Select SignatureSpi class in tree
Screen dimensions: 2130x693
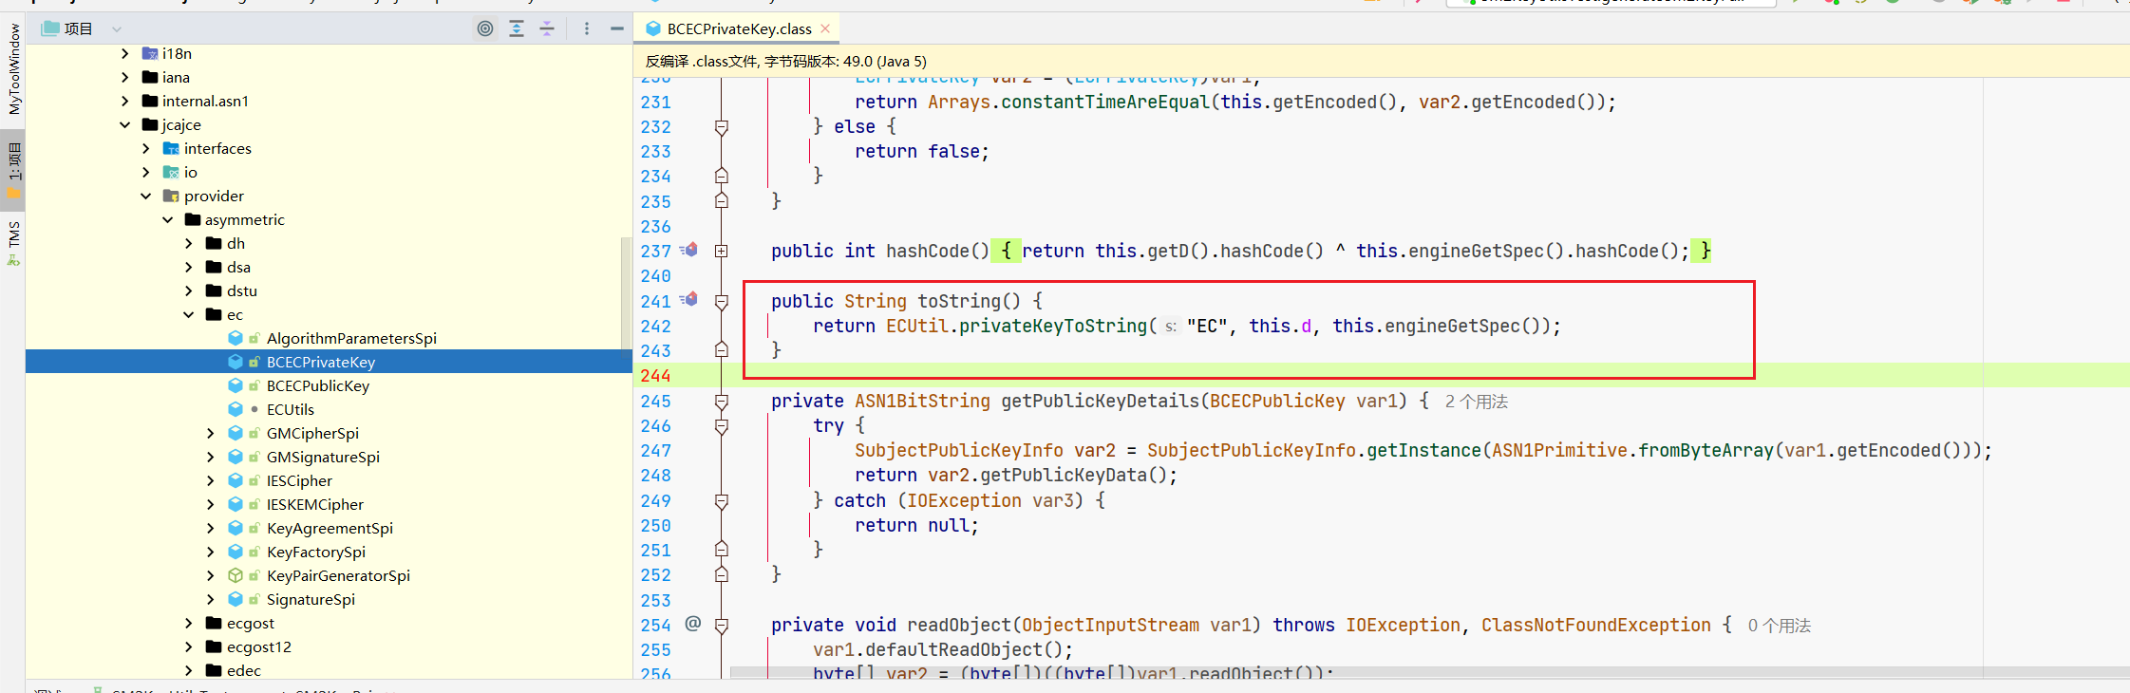pos(311,599)
